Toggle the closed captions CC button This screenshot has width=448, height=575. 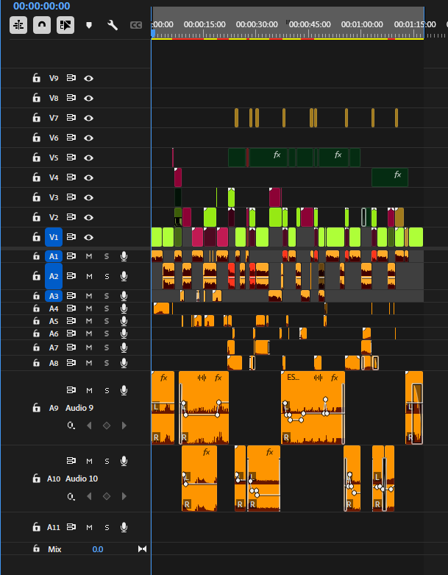click(x=136, y=25)
